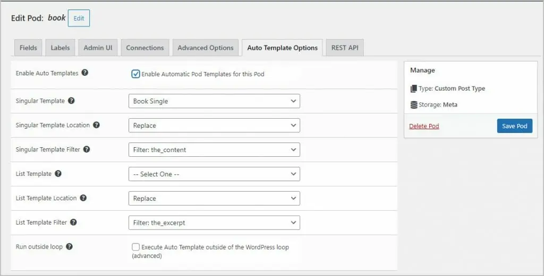Click the List Template label
The width and height of the screenshot is (544, 276).
[x=33, y=174]
